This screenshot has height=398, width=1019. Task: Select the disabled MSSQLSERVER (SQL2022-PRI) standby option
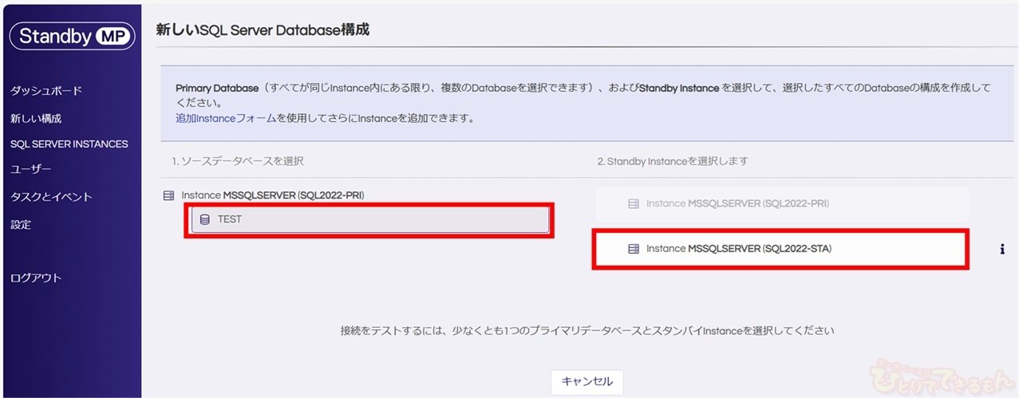tap(781, 203)
